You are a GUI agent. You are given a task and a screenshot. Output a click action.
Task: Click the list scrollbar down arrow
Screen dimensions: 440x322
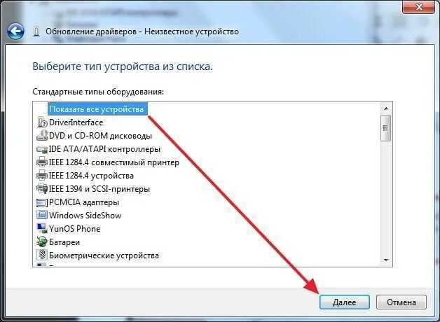(x=386, y=260)
